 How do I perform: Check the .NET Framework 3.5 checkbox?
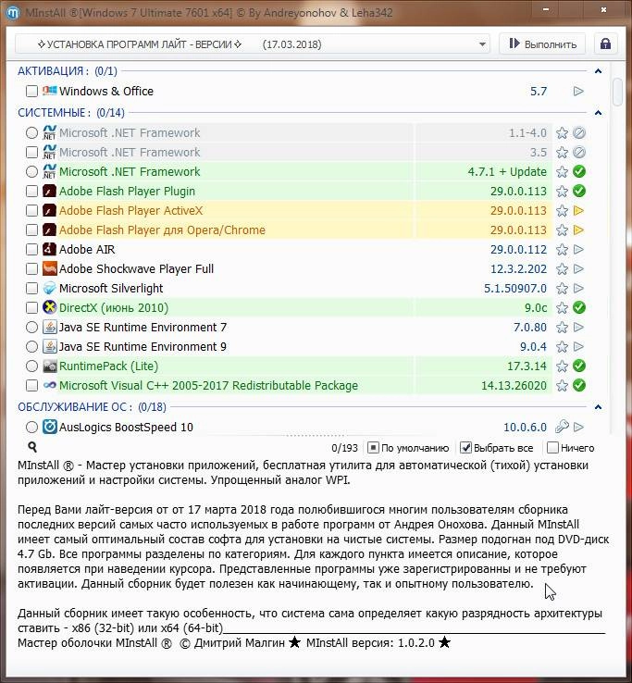click(x=31, y=153)
